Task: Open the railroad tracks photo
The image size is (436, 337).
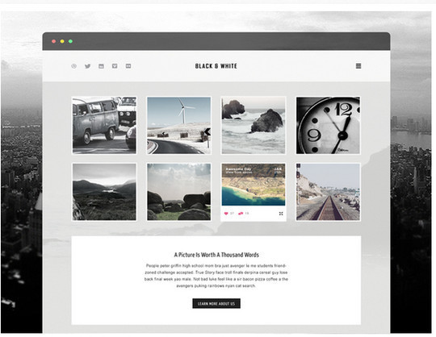Action: (328, 192)
